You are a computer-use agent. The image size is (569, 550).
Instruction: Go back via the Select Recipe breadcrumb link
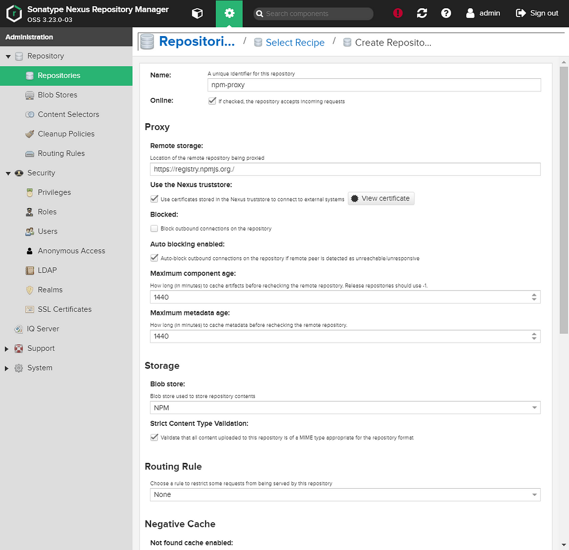(295, 42)
